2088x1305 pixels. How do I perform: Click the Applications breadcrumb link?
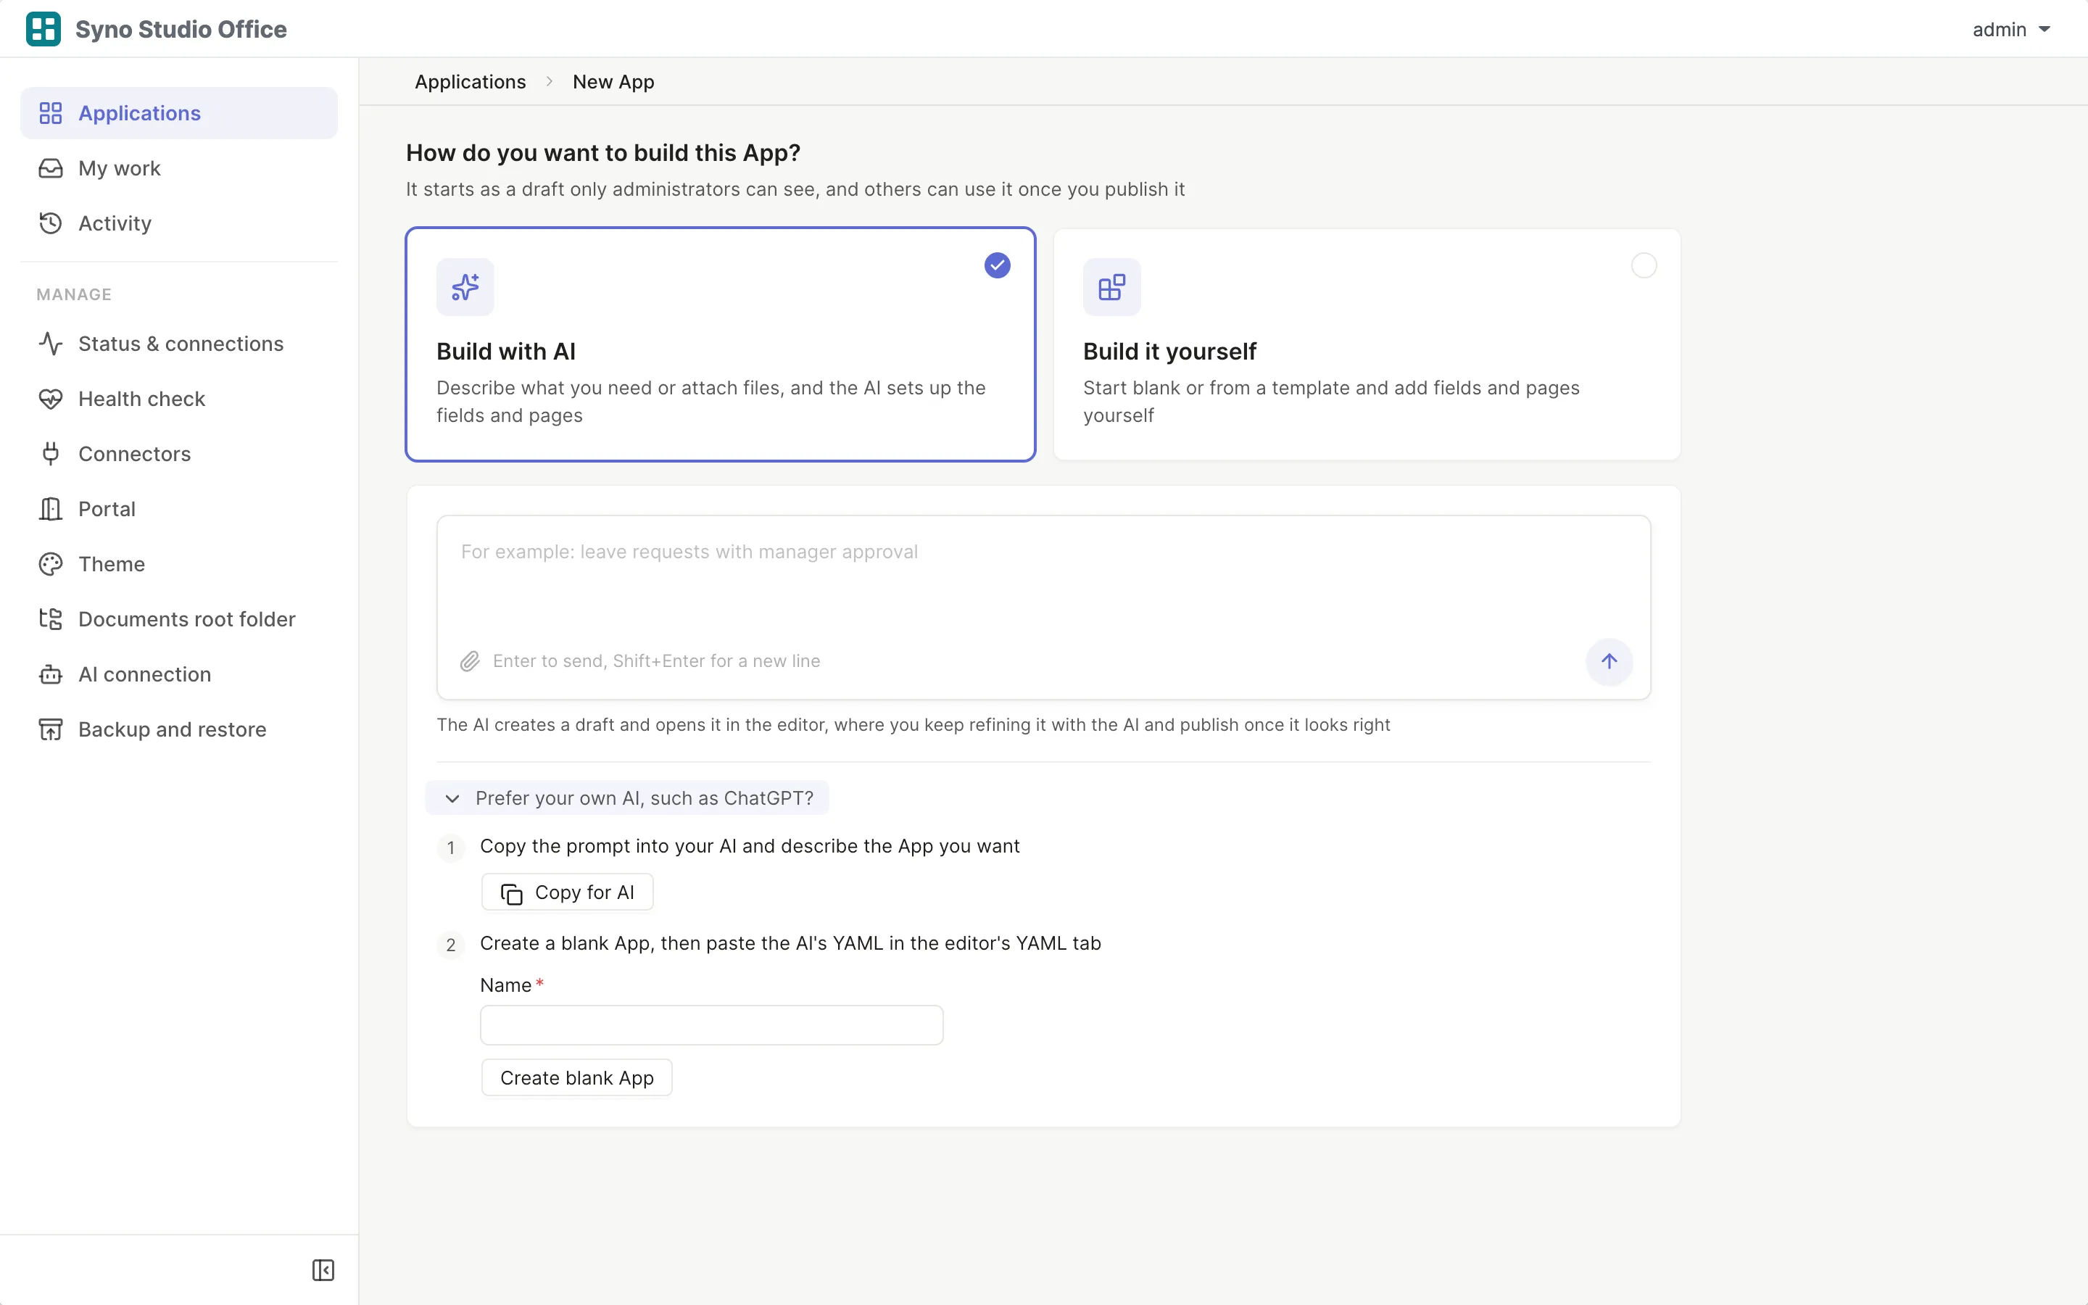pyautogui.click(x=471, y=82)
